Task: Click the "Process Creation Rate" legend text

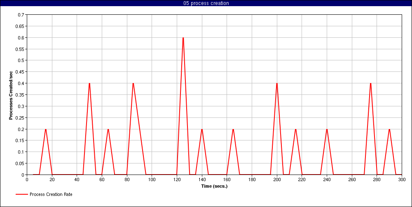Action: click(51, 194)
